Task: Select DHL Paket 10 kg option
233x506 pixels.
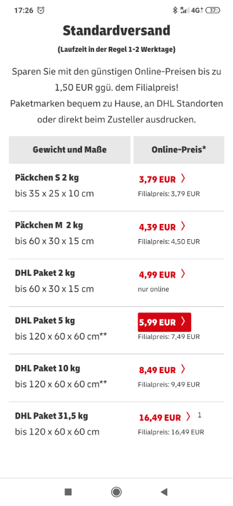Action: coord(116,376)
